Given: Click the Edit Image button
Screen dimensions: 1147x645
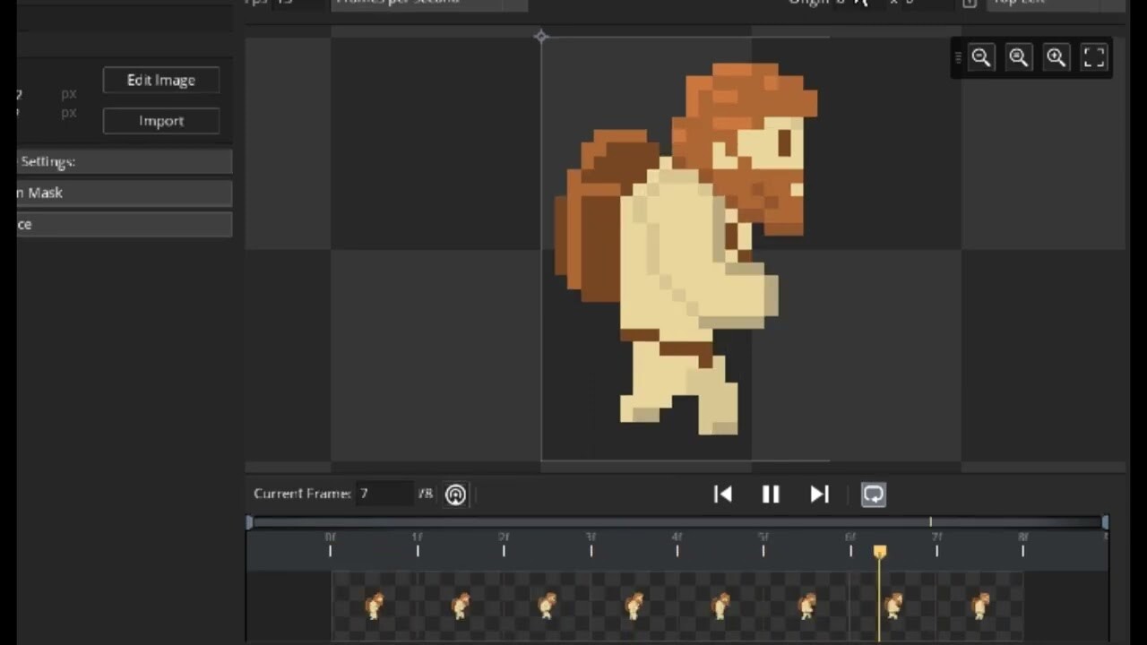Looking at the screenshot, I should point(161,80).
